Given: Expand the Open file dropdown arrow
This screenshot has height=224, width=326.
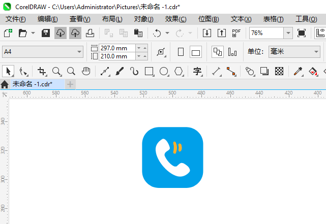Looking at the screenshot, I should click(x=33, y=33).
